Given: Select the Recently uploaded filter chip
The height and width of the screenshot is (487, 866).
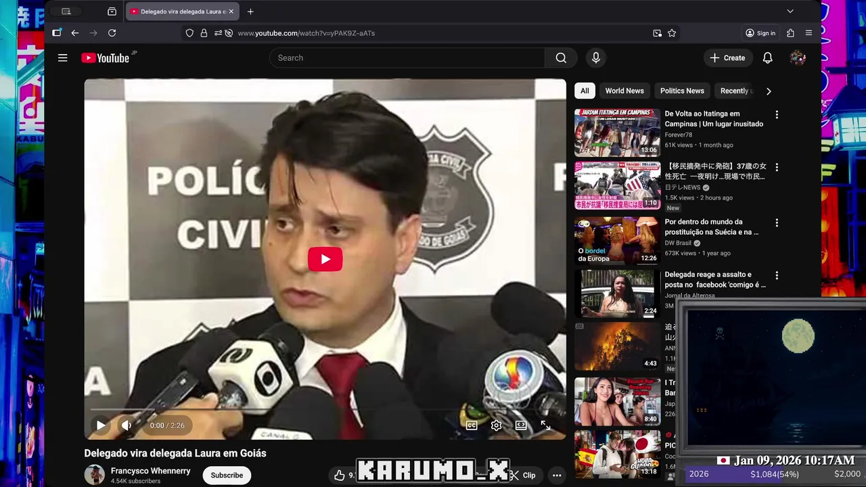Looking at the screenshot, I should click(735, 91).
